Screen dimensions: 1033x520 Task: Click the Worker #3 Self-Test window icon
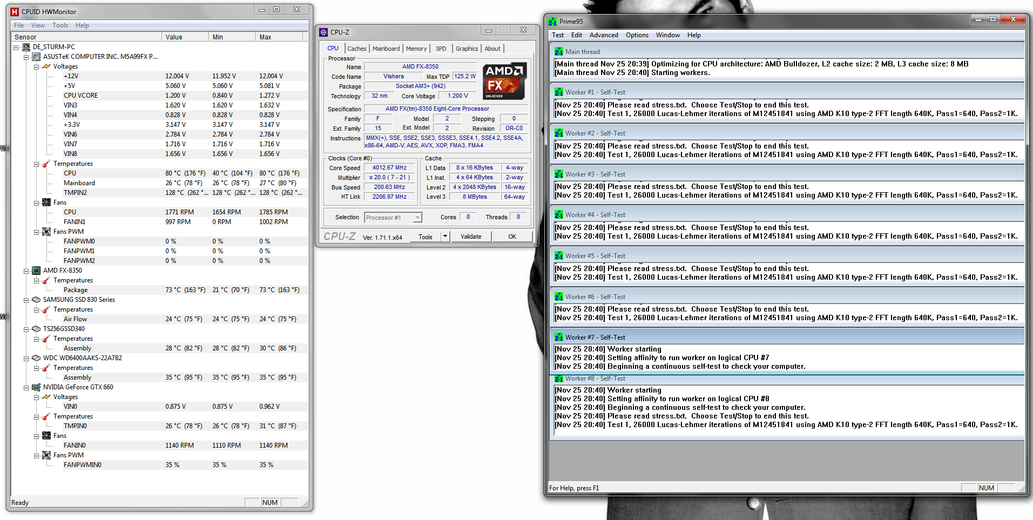(x=559, y=174)
